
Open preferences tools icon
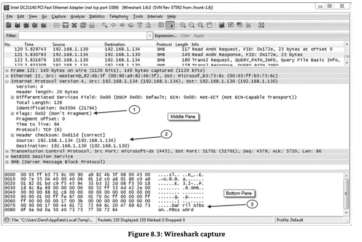tap(248, 25)
